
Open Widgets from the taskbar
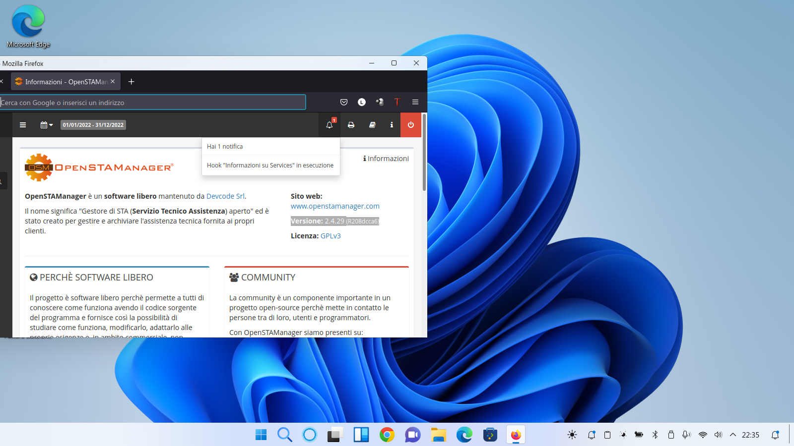pyautogui.click(x=361, y=435)
